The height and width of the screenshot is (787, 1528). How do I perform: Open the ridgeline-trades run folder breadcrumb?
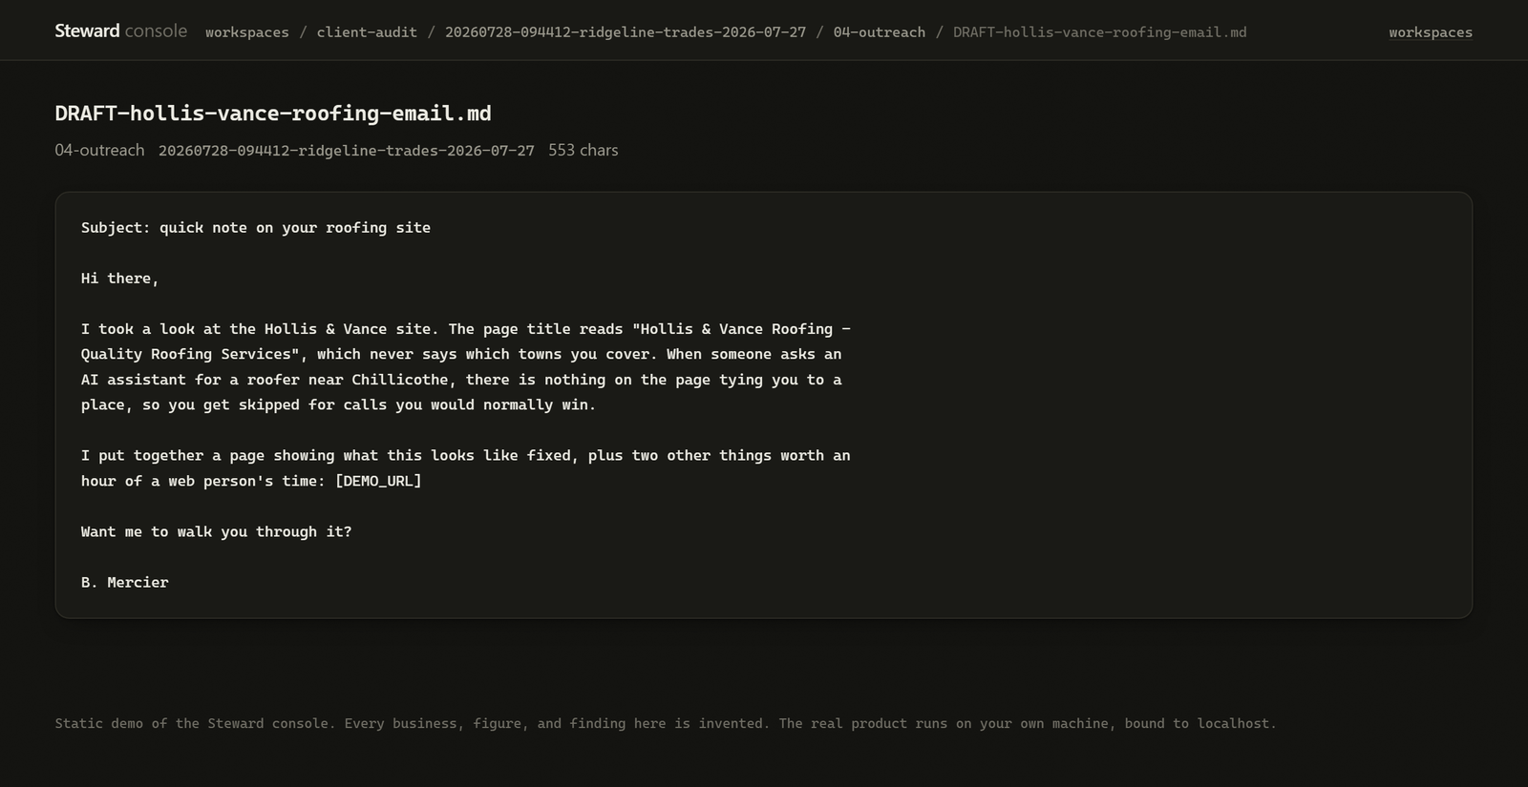626,32
